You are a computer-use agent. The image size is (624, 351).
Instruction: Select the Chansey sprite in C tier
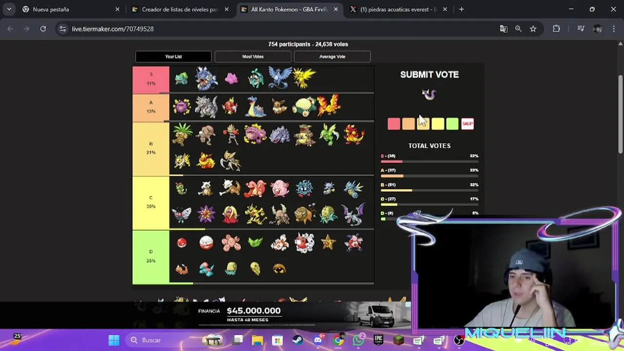(x=280, y=188)
